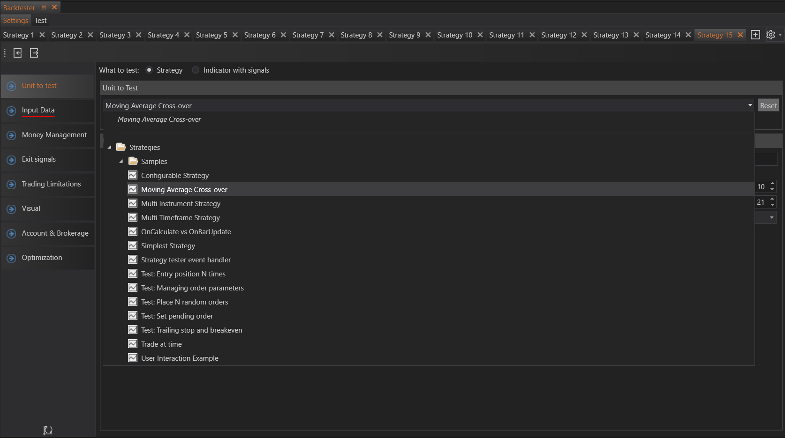Open the Input Data settings section

pos(38,110)
